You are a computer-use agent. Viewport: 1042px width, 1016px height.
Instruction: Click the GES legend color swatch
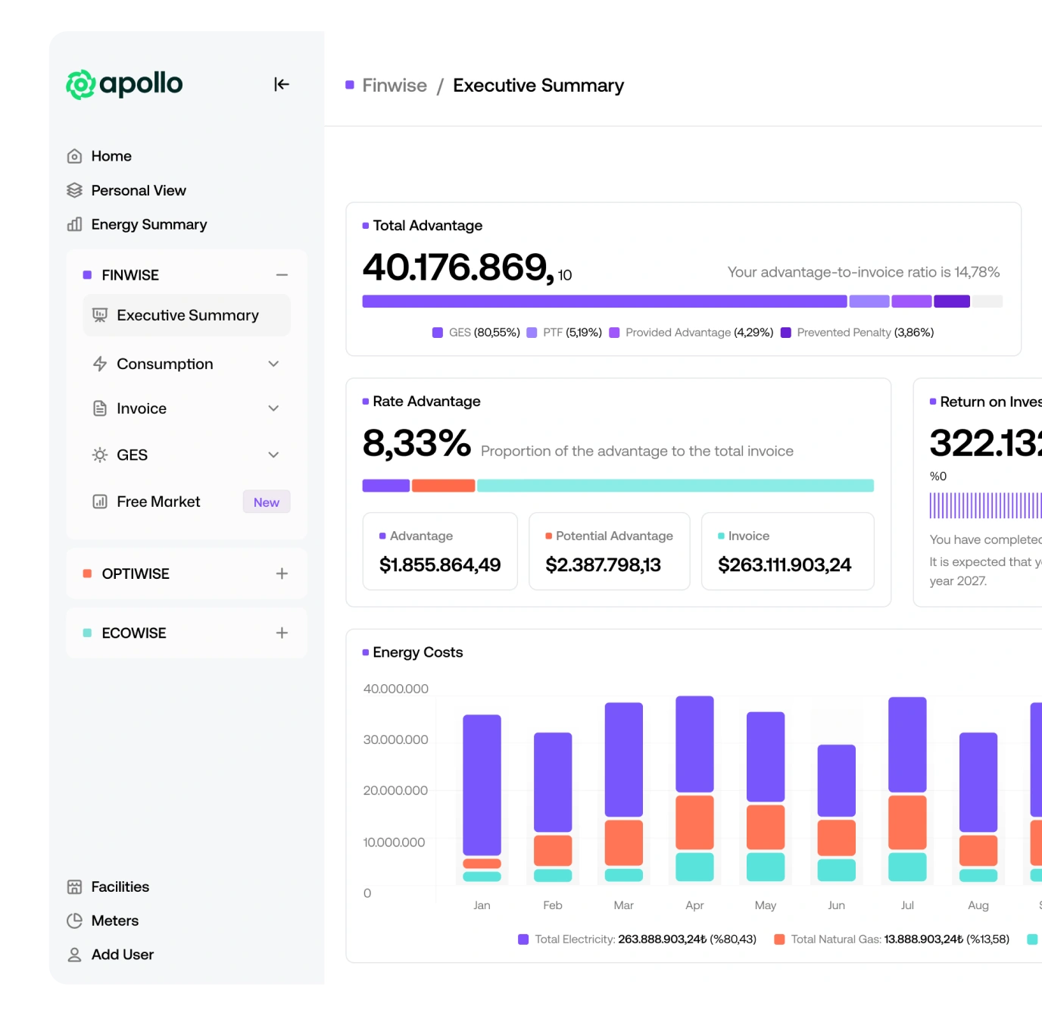(x=438, y=333)
